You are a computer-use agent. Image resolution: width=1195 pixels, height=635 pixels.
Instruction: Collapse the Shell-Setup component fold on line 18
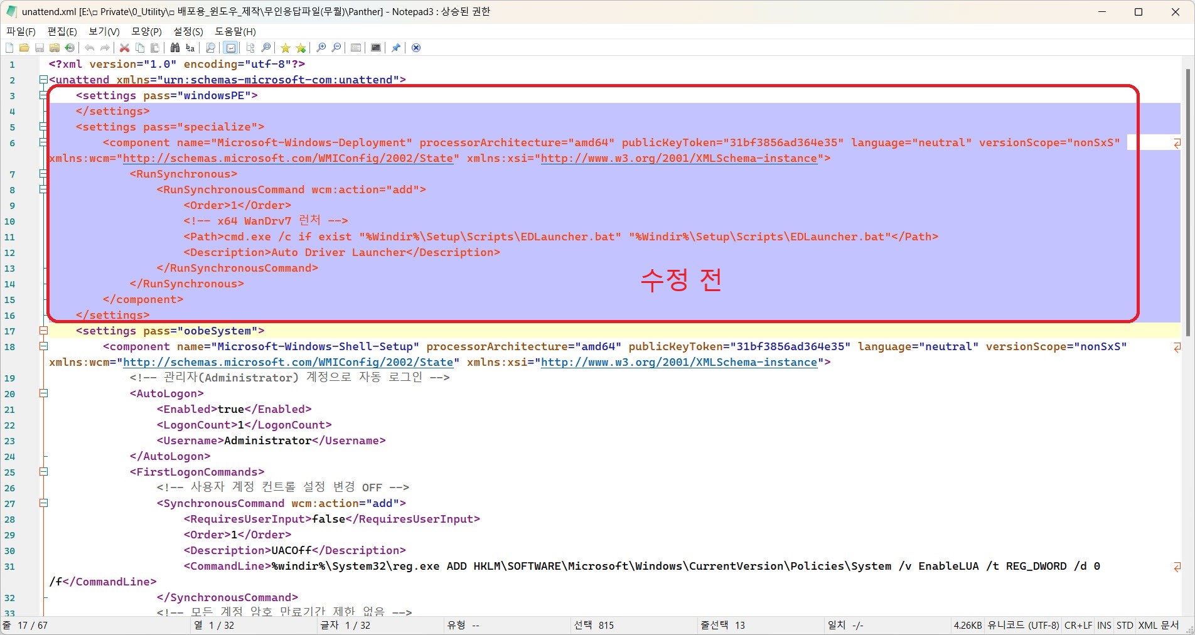43,346
